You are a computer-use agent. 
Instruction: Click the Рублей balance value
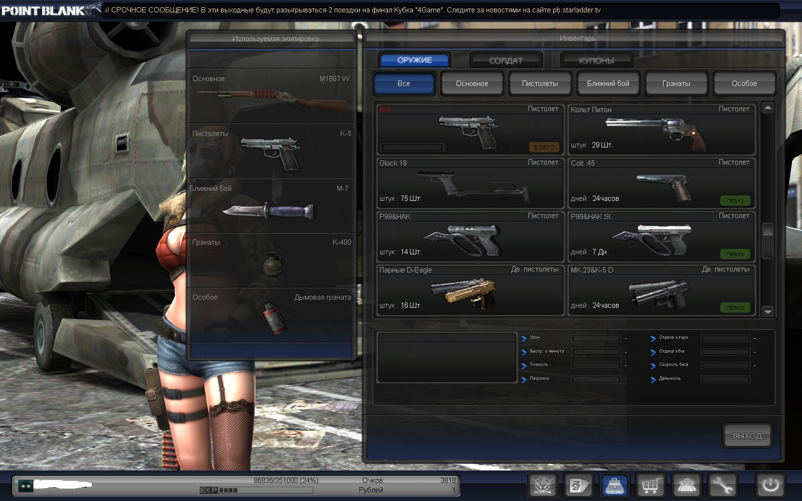pyautogui.click(x=454, y=490)
